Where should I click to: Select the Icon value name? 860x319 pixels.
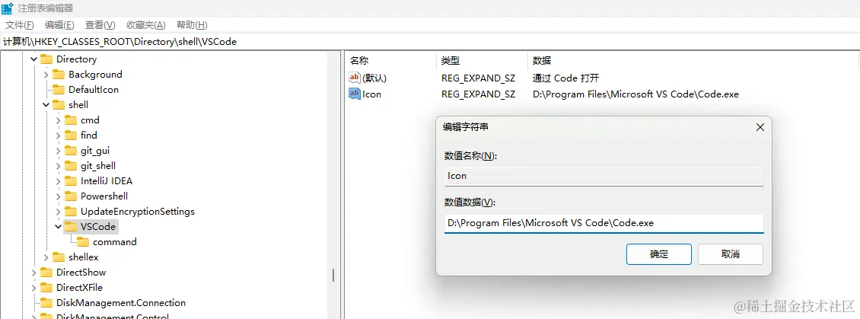click(372, 94)
